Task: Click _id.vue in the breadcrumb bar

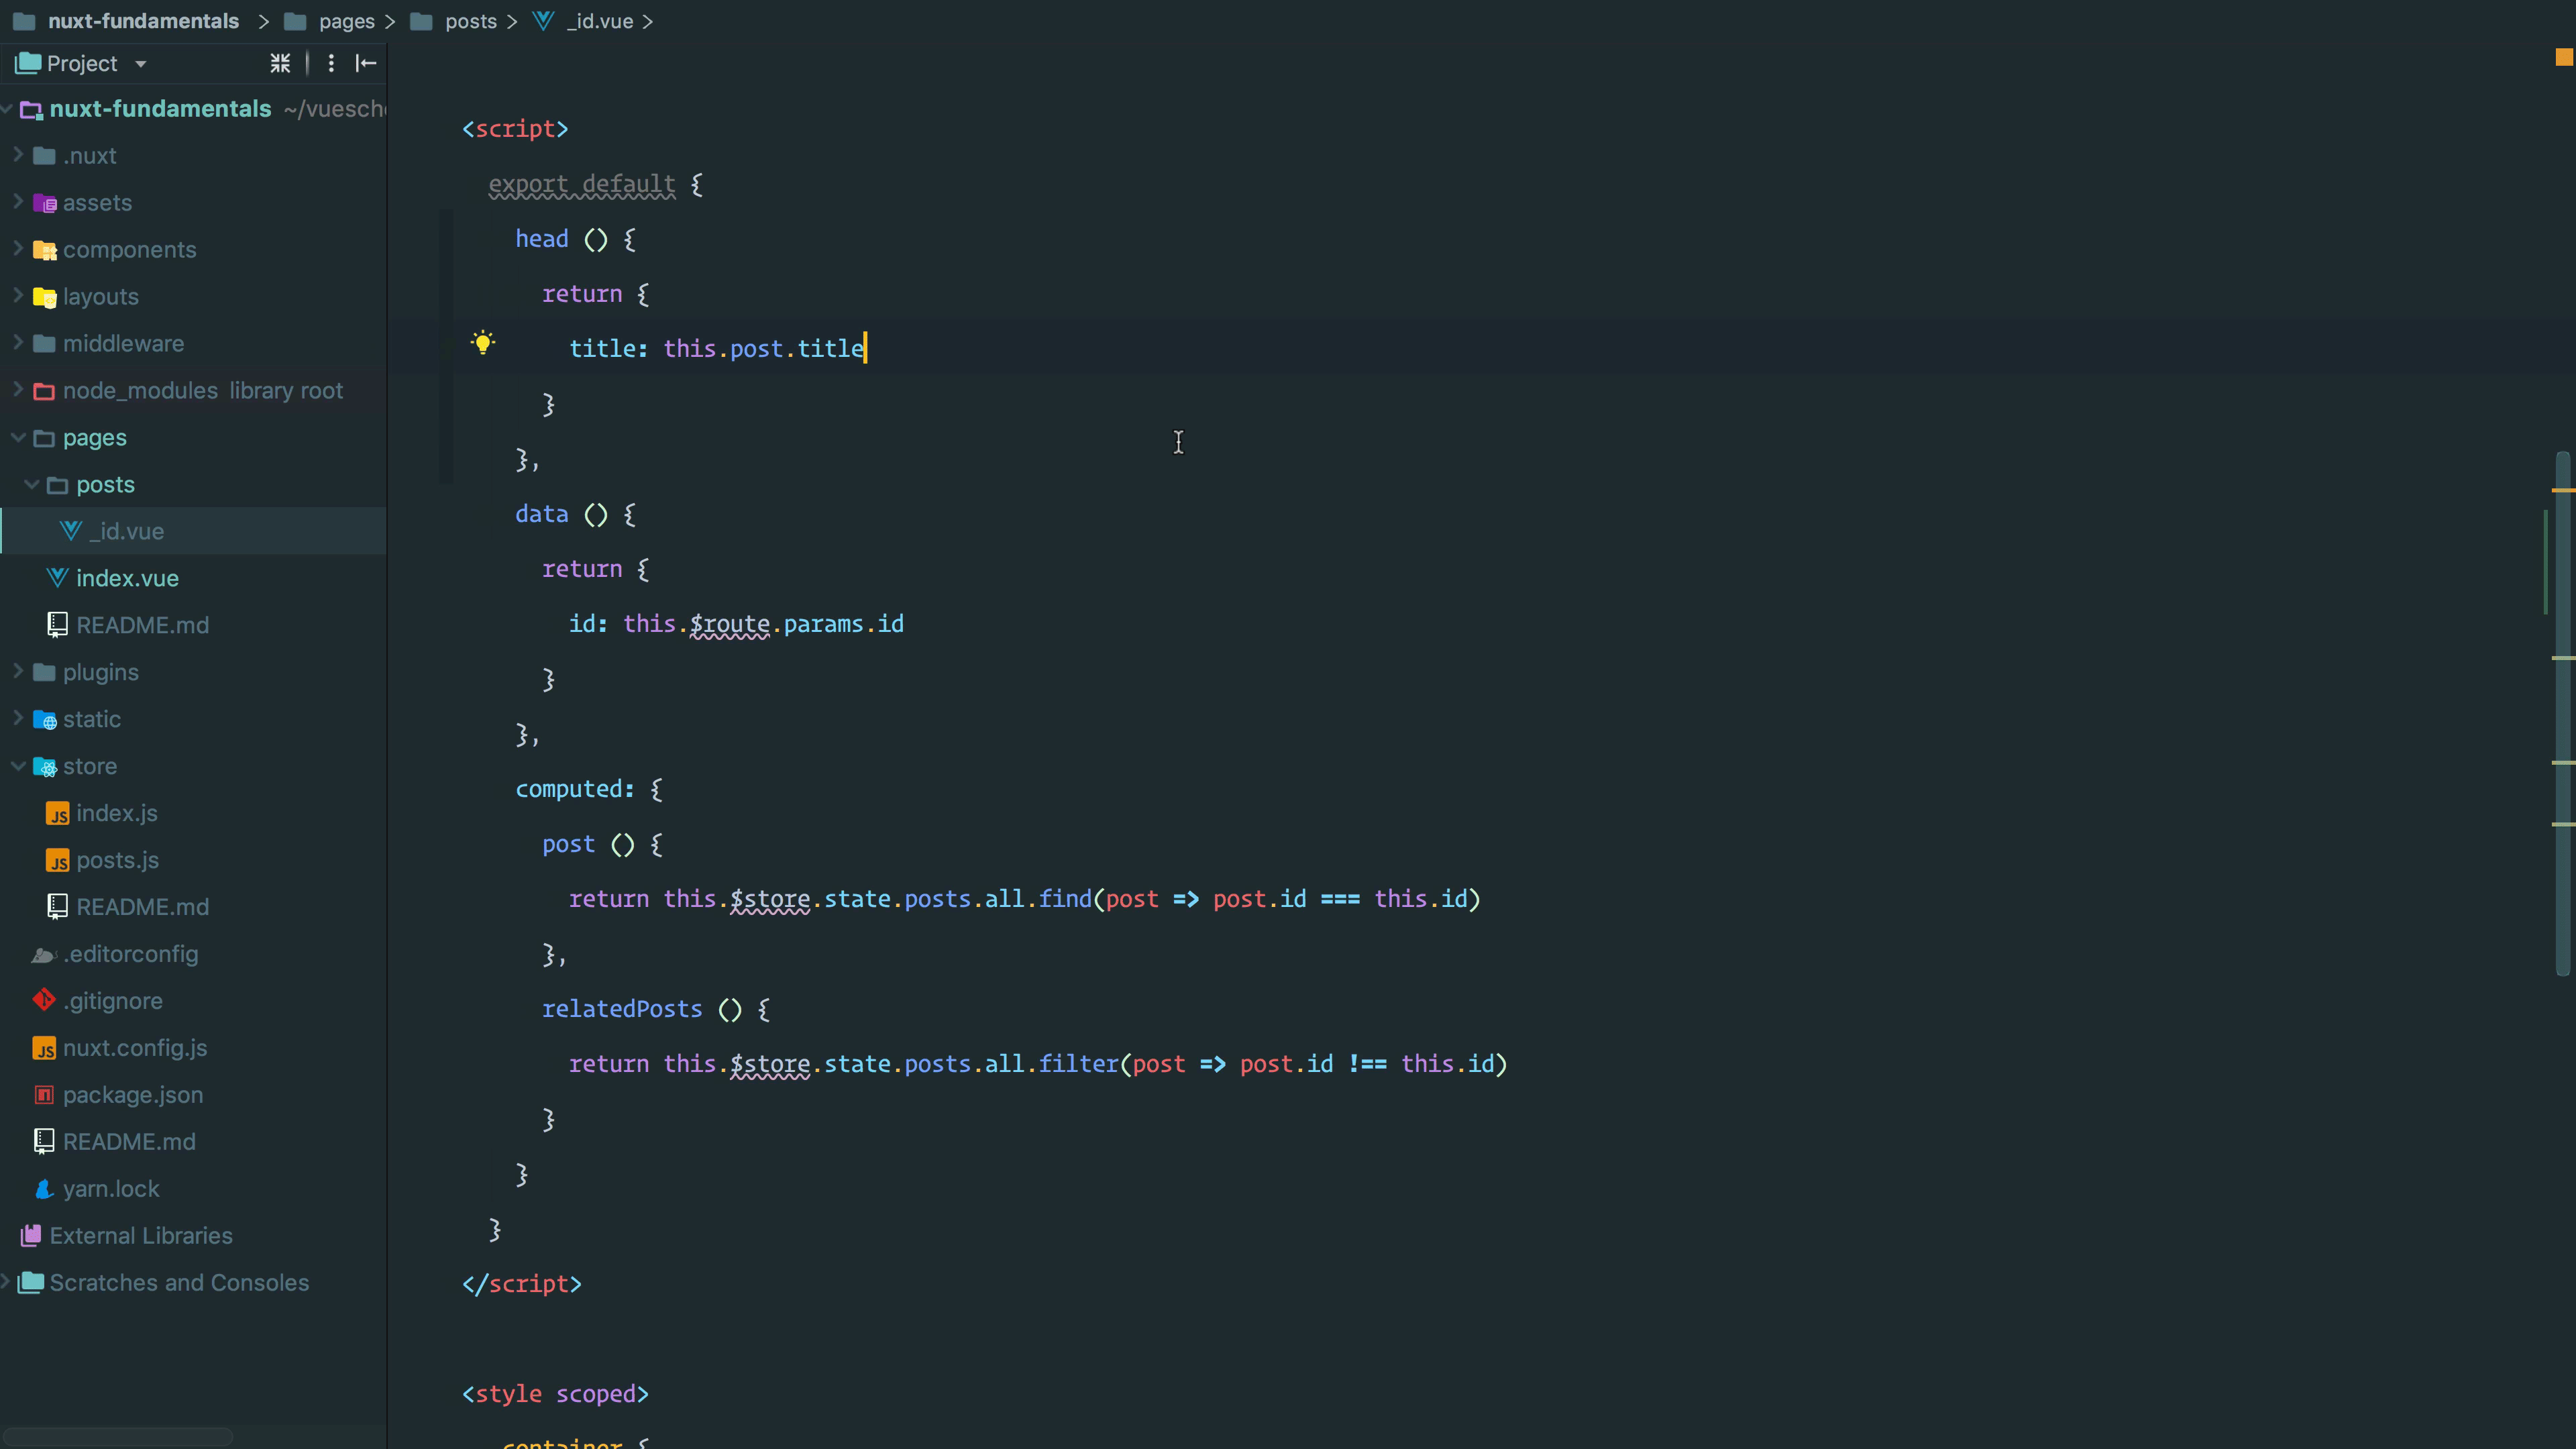Action: (x=600, y=21)
